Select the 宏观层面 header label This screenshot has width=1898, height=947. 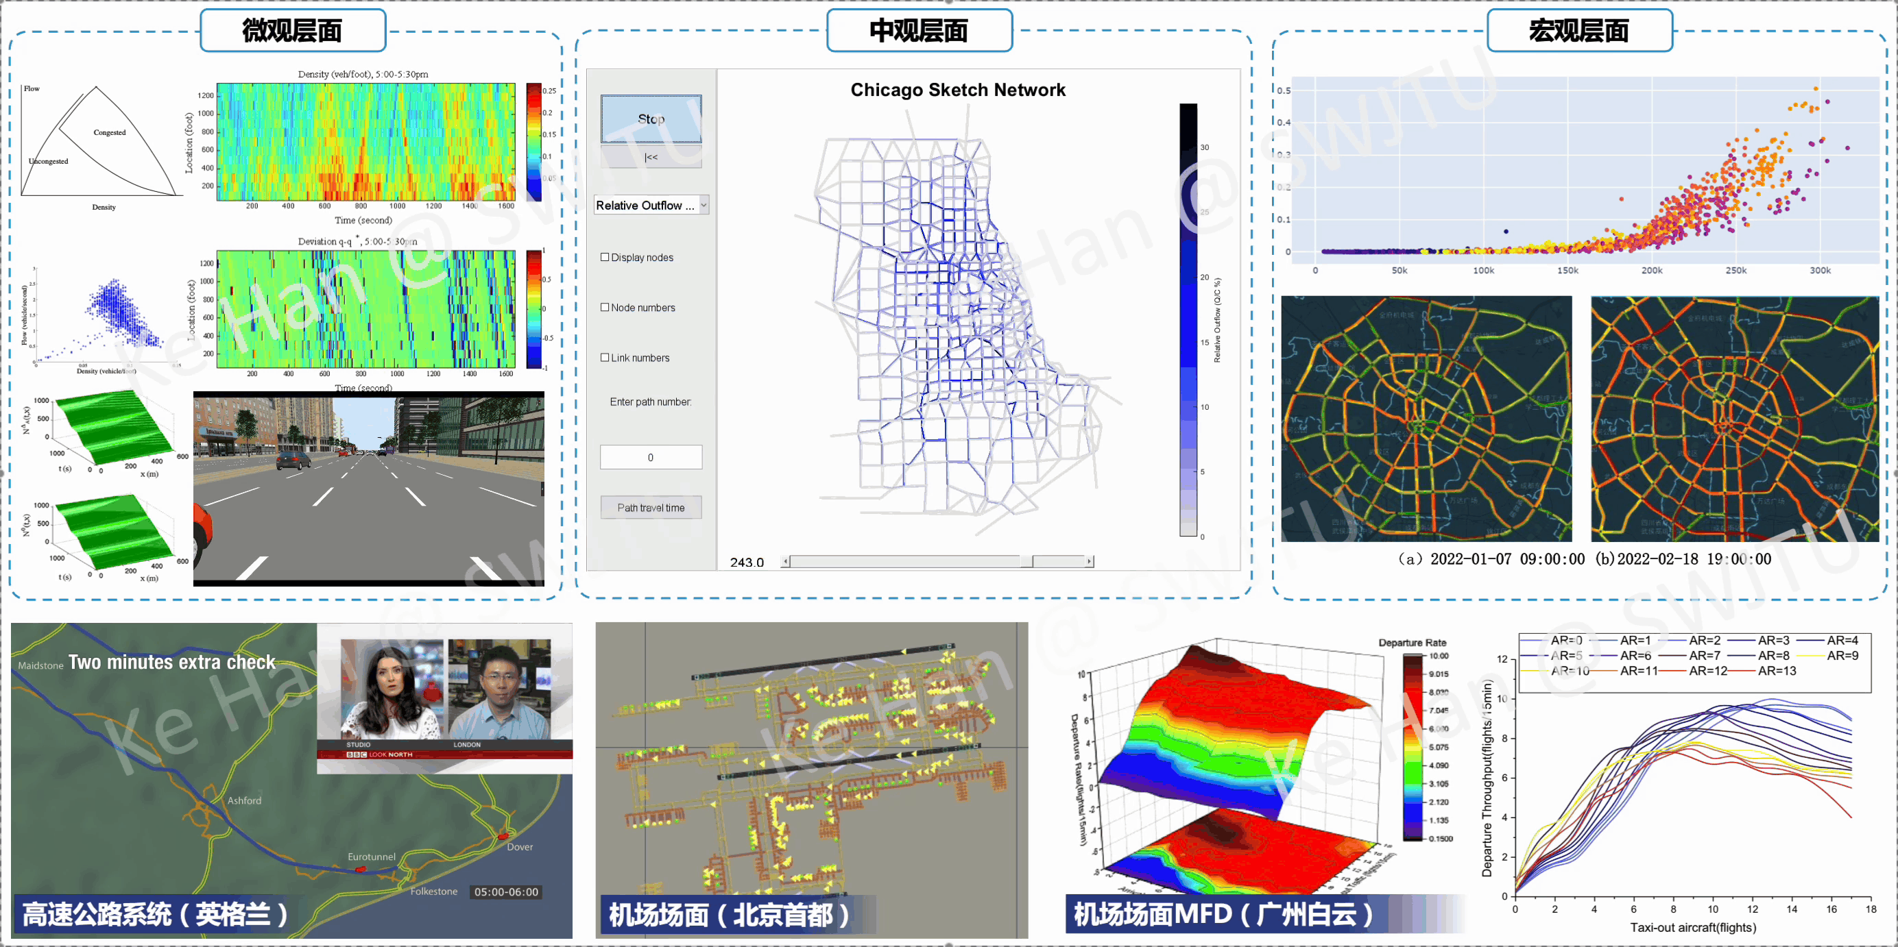tap(1579, 31)
